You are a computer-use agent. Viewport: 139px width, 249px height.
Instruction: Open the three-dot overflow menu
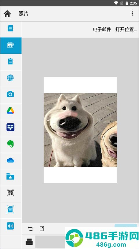click(132, 14)
